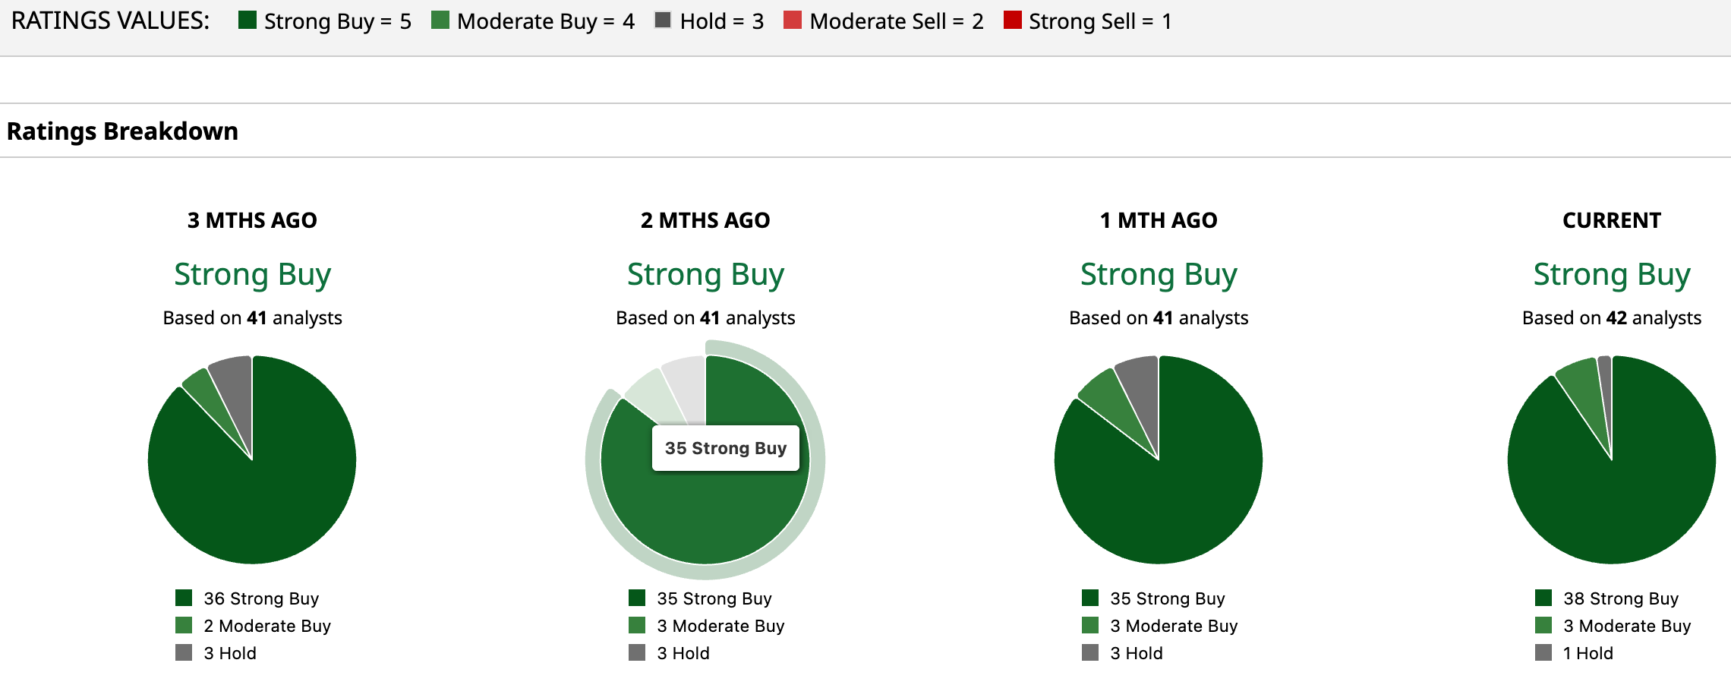Click the Strong Buy rating under 1 MTH AGO
The image size is (1731, 682).
pyautogui.click(x=1159, y=274)
